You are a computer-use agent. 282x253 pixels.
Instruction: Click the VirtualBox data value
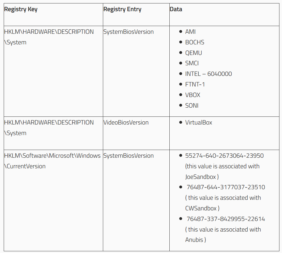199,122
